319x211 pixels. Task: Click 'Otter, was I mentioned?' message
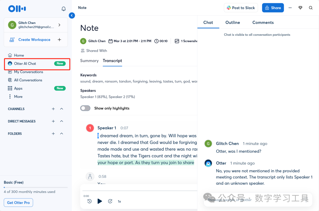pos(238,151)
